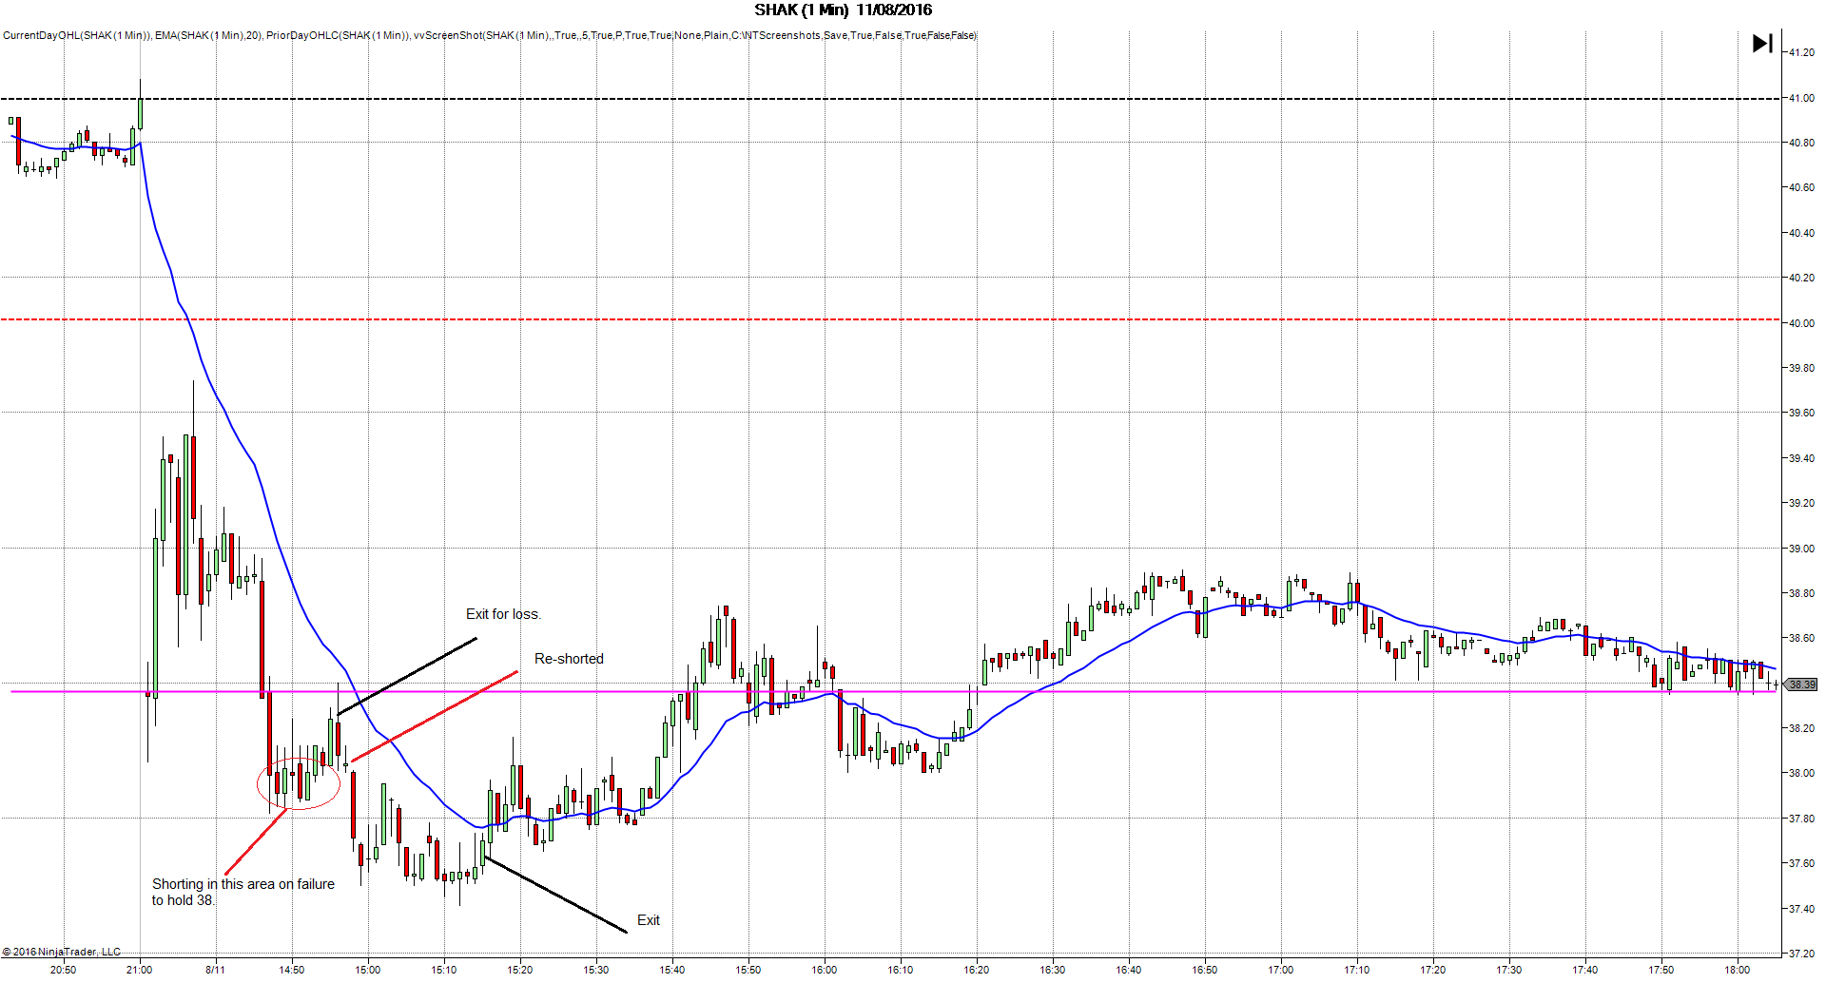1826x983 pixels.
Task: Select the 15:50 time axis label
Action: [748, 970]
